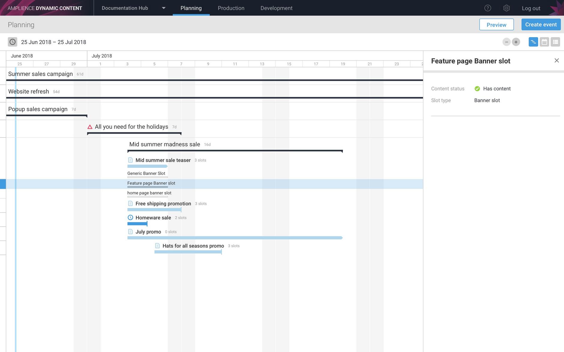
Task: Click the Preview button
Action: click(x=496, y=25)
